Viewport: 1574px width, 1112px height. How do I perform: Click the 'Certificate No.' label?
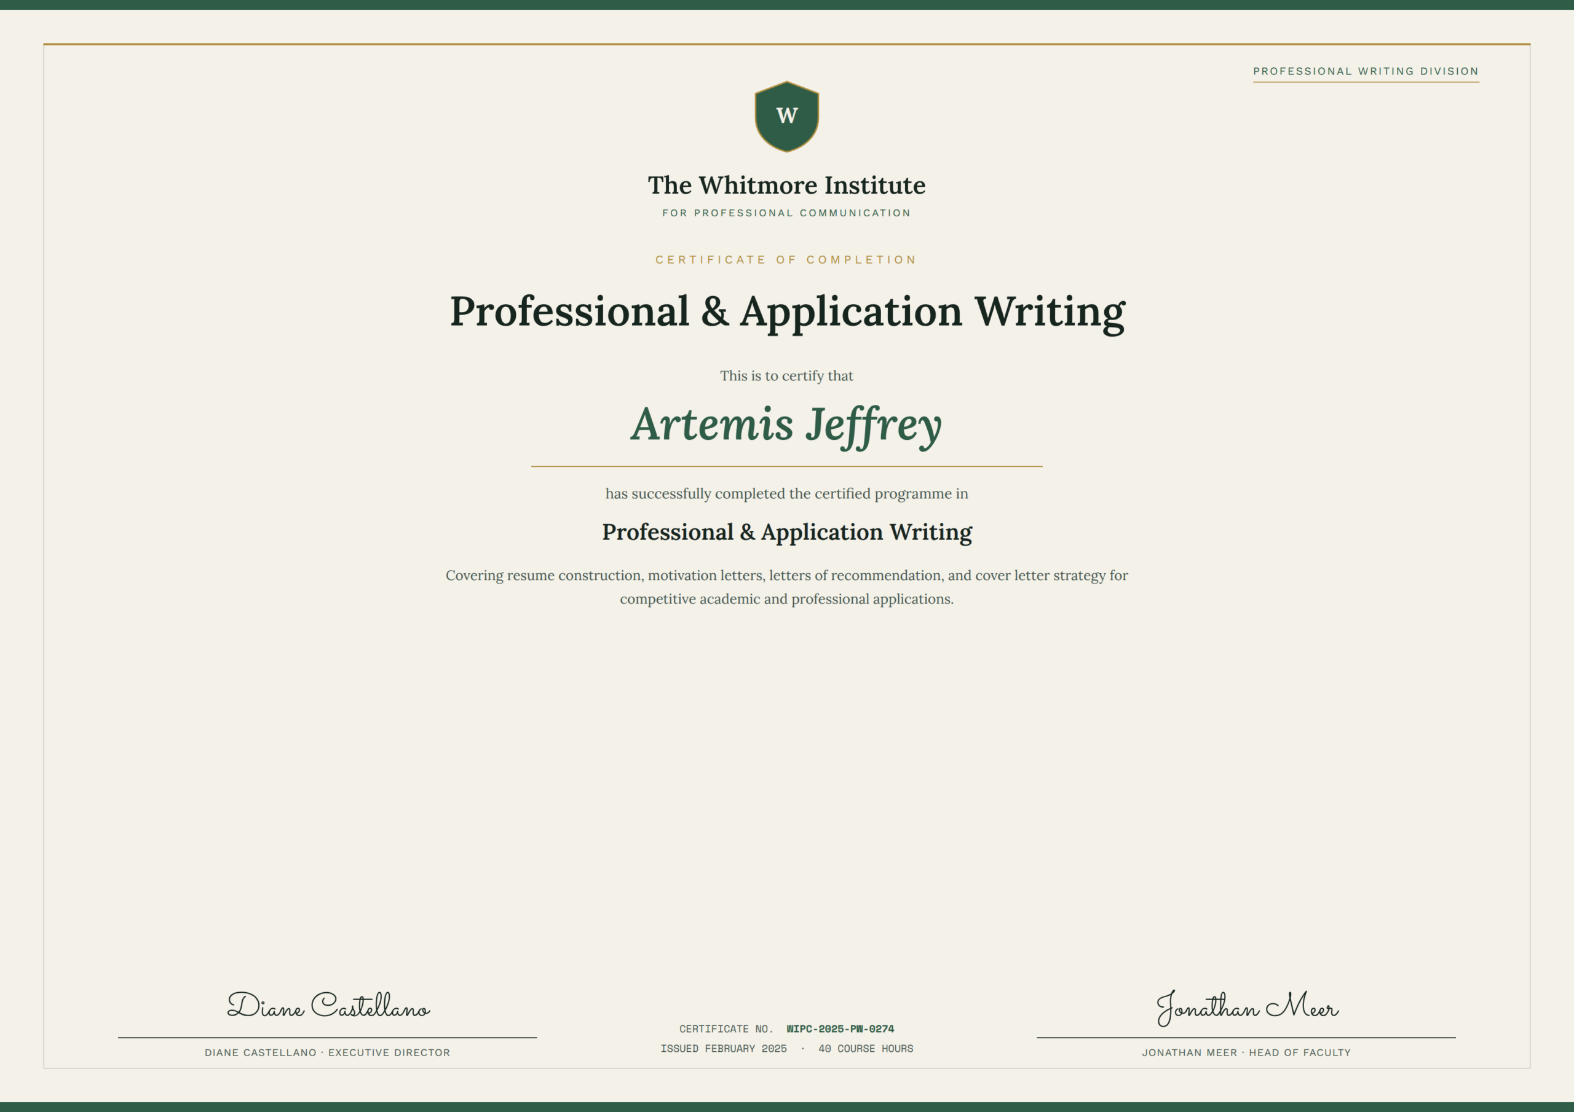click(x=726, y=1028)
